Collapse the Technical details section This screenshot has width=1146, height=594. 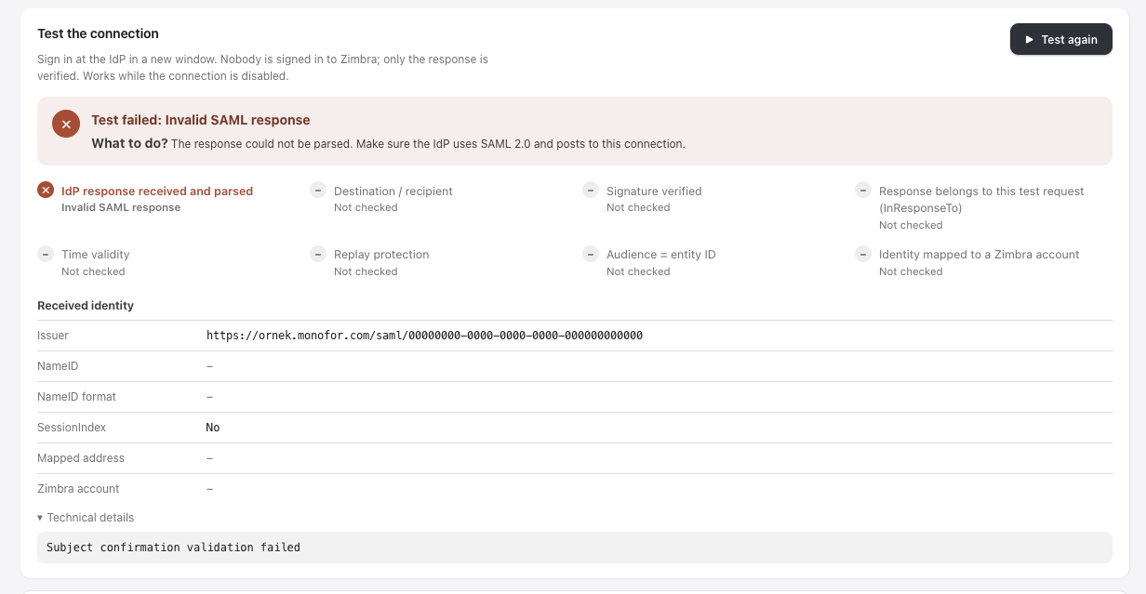point(86,517)
